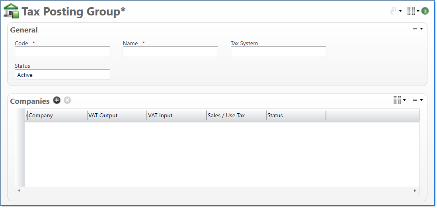The width and height of the screenshot is (437, 208).
Task: Click the horizontal scrollbar right arrow
Action: tap(415, 191)
